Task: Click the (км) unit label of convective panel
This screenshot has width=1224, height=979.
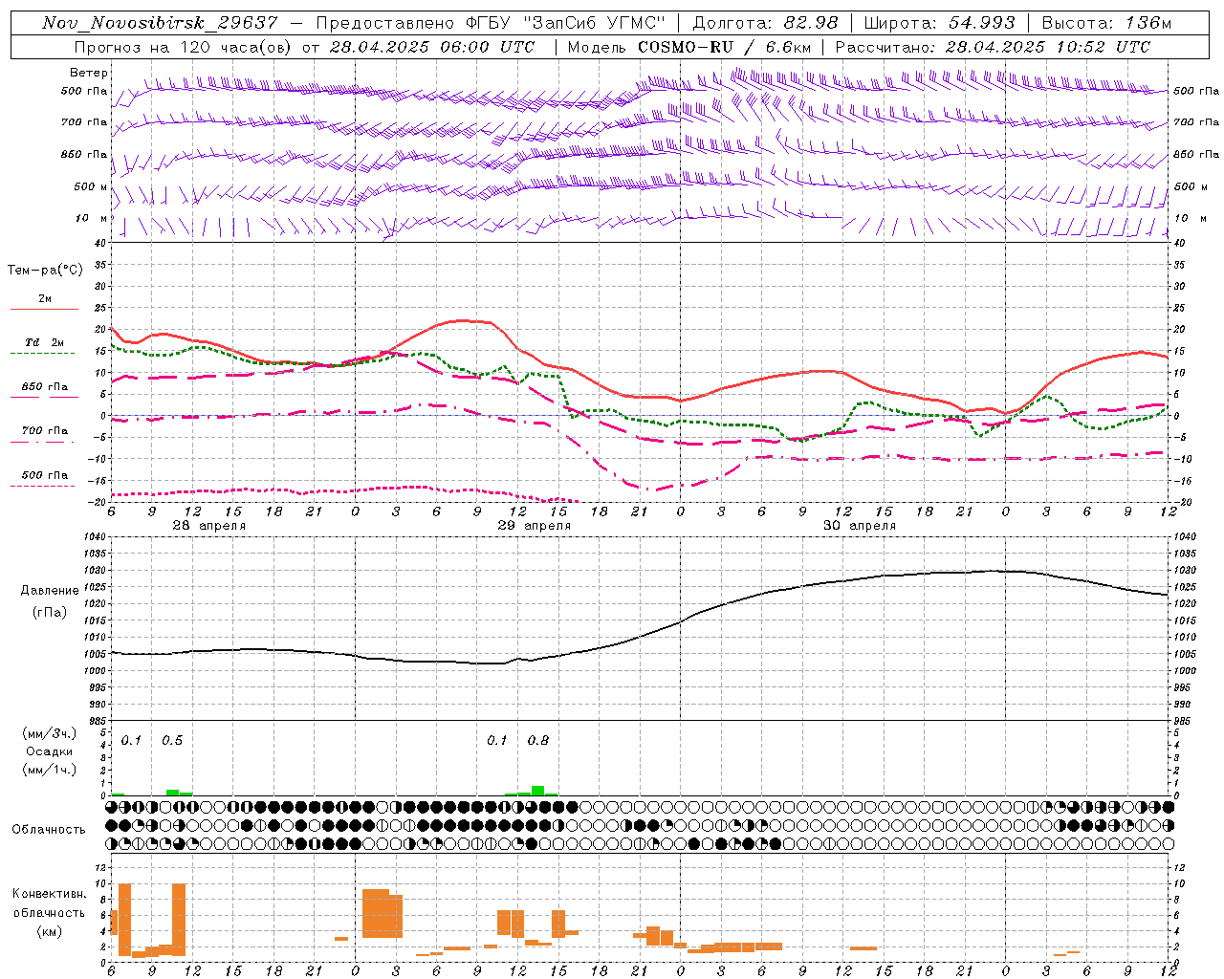Action: (50, 931)
